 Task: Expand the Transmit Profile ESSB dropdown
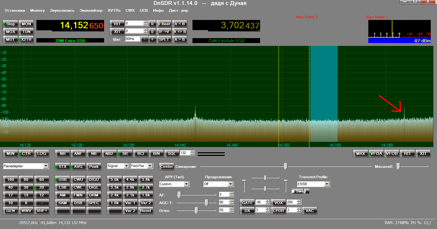327,184
